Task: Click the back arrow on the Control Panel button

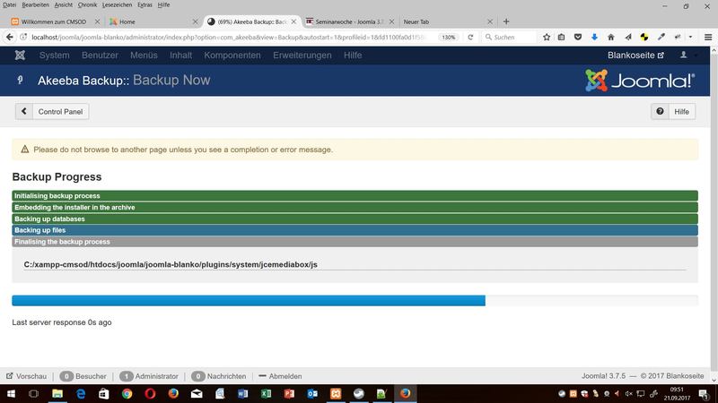Action: pyautogui.click(x=24, y=111)
